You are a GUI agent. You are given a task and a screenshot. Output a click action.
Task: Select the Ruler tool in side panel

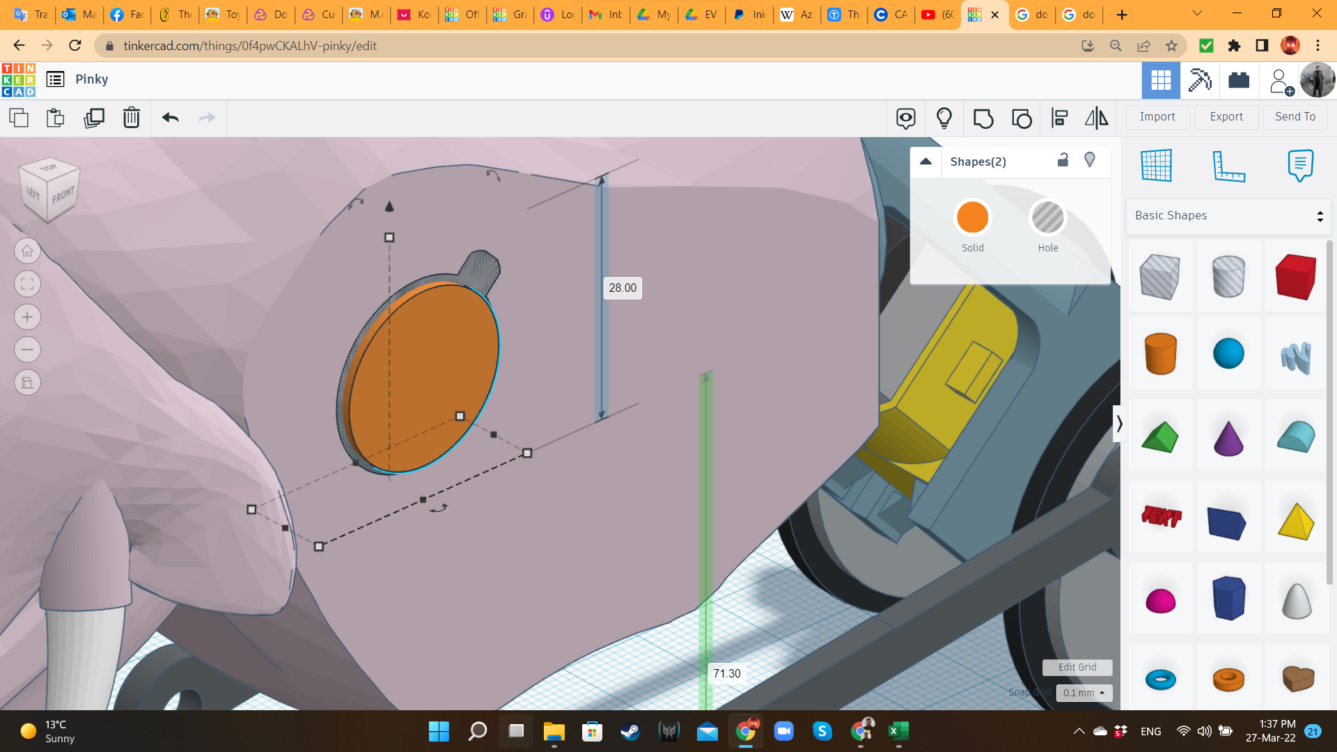pos(1228,166)
